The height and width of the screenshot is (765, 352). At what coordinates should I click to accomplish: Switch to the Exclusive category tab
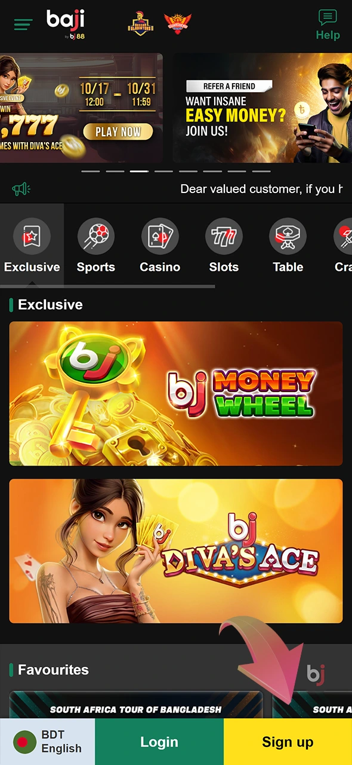(32, 246)
